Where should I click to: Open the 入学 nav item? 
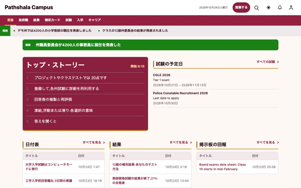80,20
